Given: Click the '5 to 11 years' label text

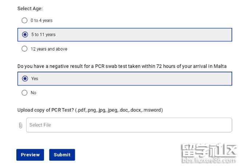Looking at the screenshot, I should [43, 35].
